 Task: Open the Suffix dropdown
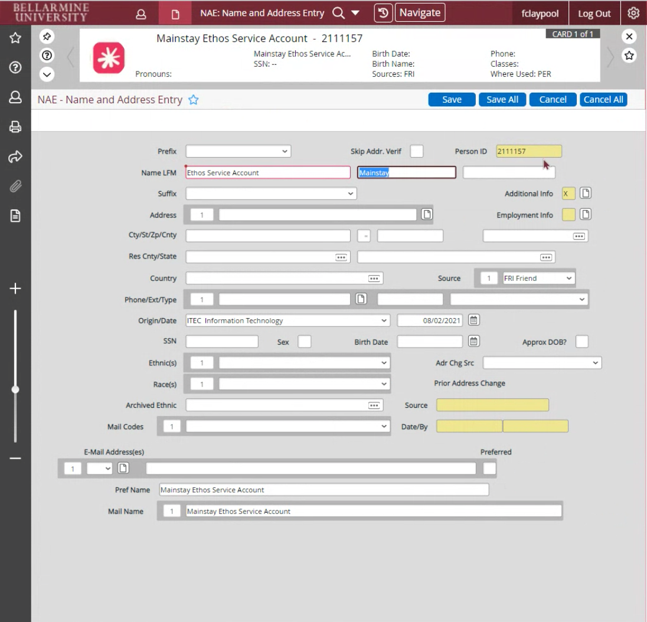tap(271, 194)
